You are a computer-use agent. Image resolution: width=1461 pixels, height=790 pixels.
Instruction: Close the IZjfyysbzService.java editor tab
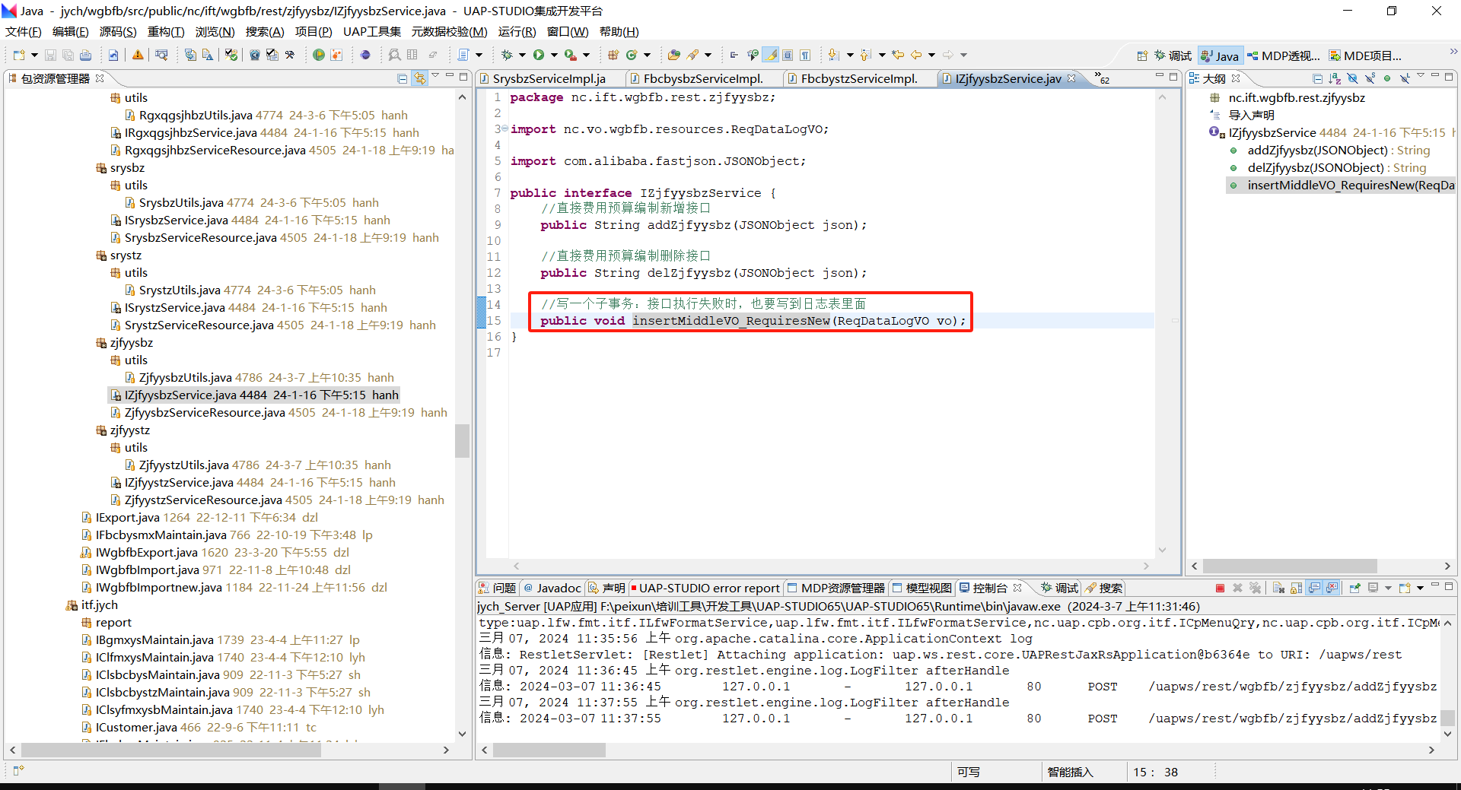click(1071, 78)
